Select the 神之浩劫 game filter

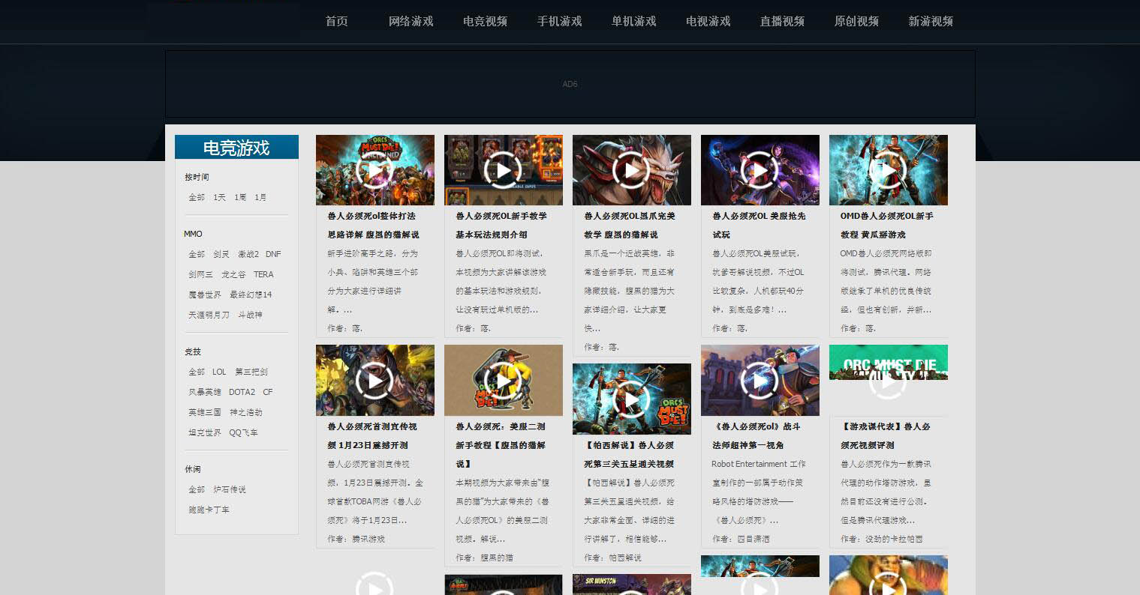246,412
